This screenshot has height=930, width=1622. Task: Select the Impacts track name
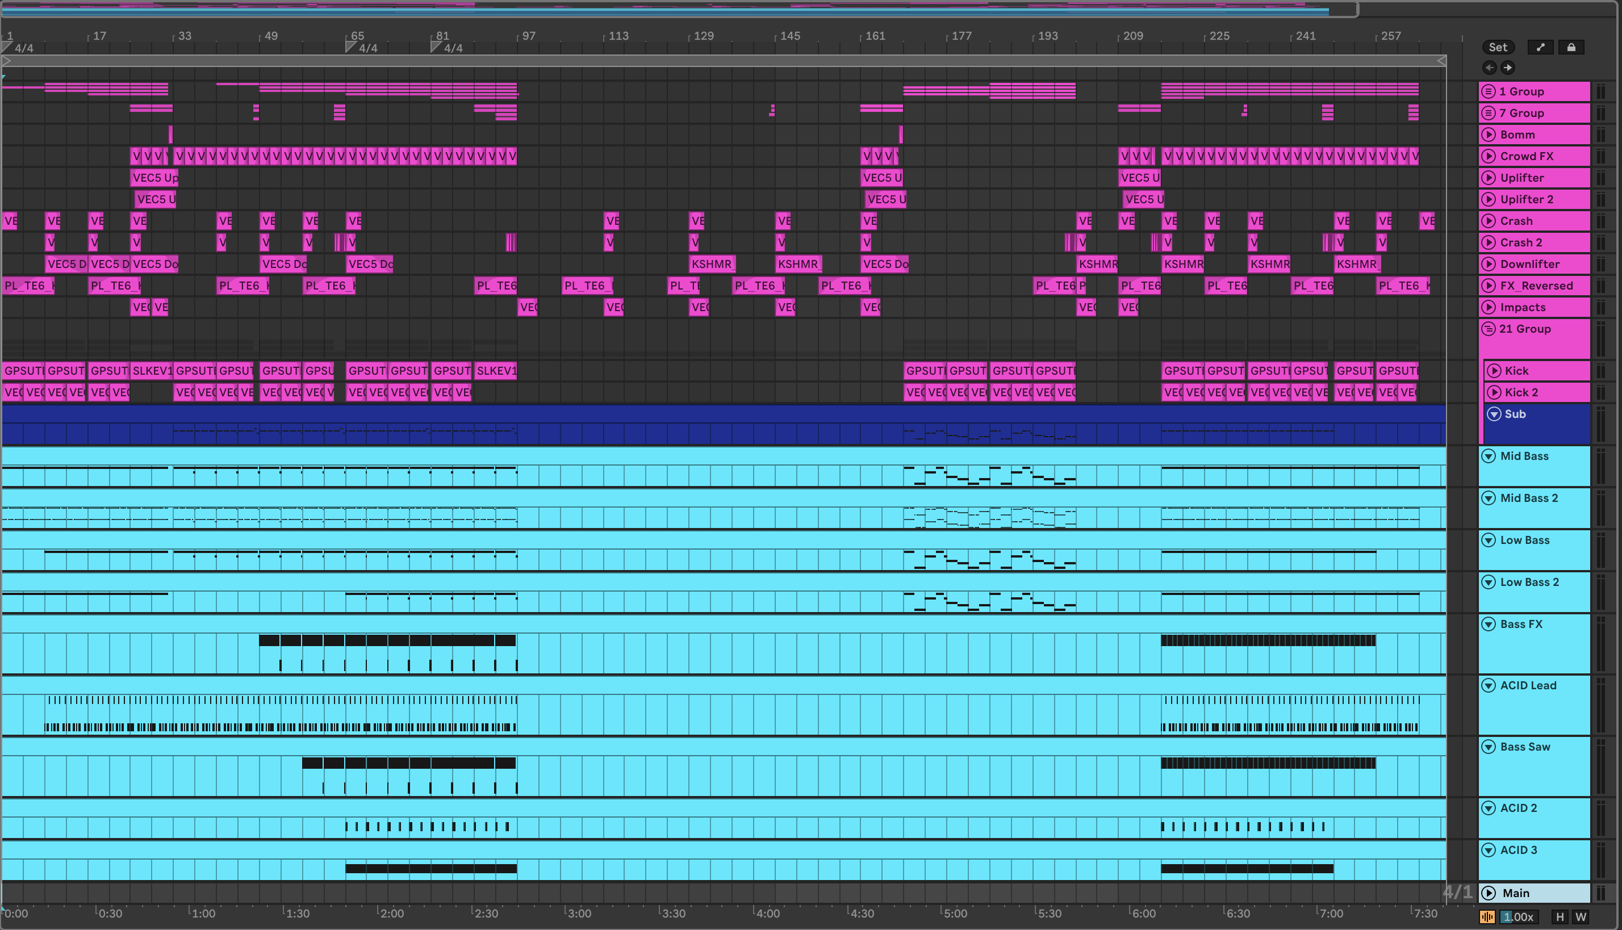coord(1523,307)
